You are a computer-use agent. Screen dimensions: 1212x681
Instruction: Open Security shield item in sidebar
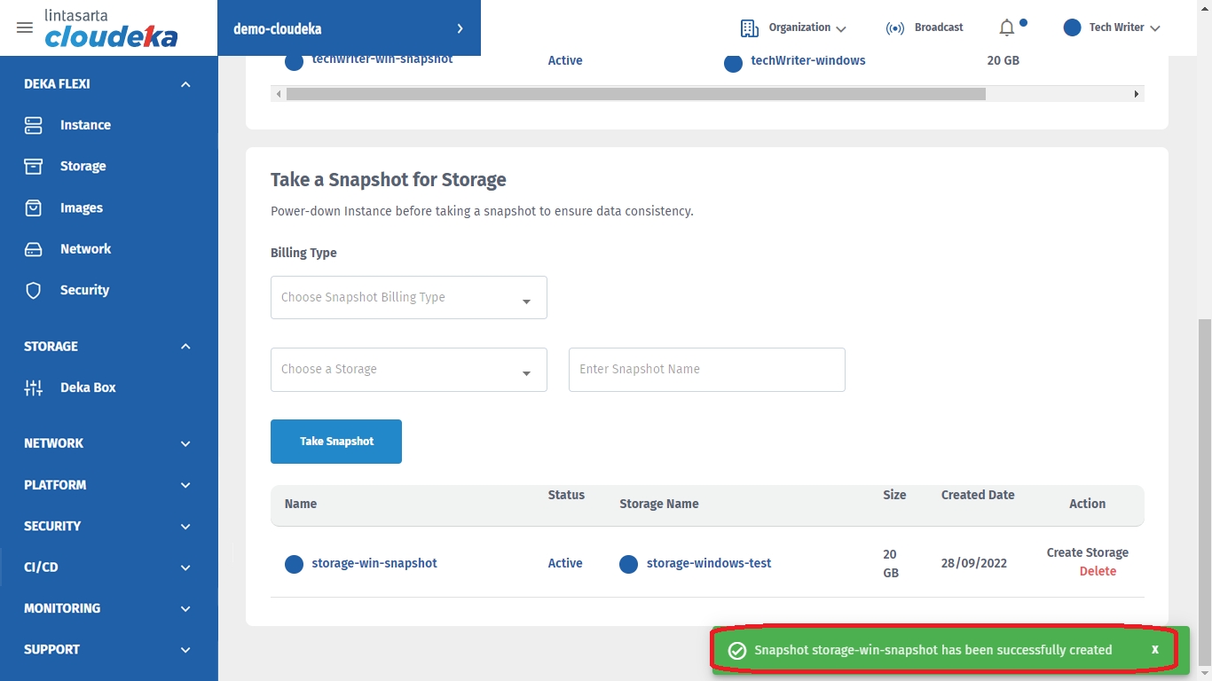[84, 290]
